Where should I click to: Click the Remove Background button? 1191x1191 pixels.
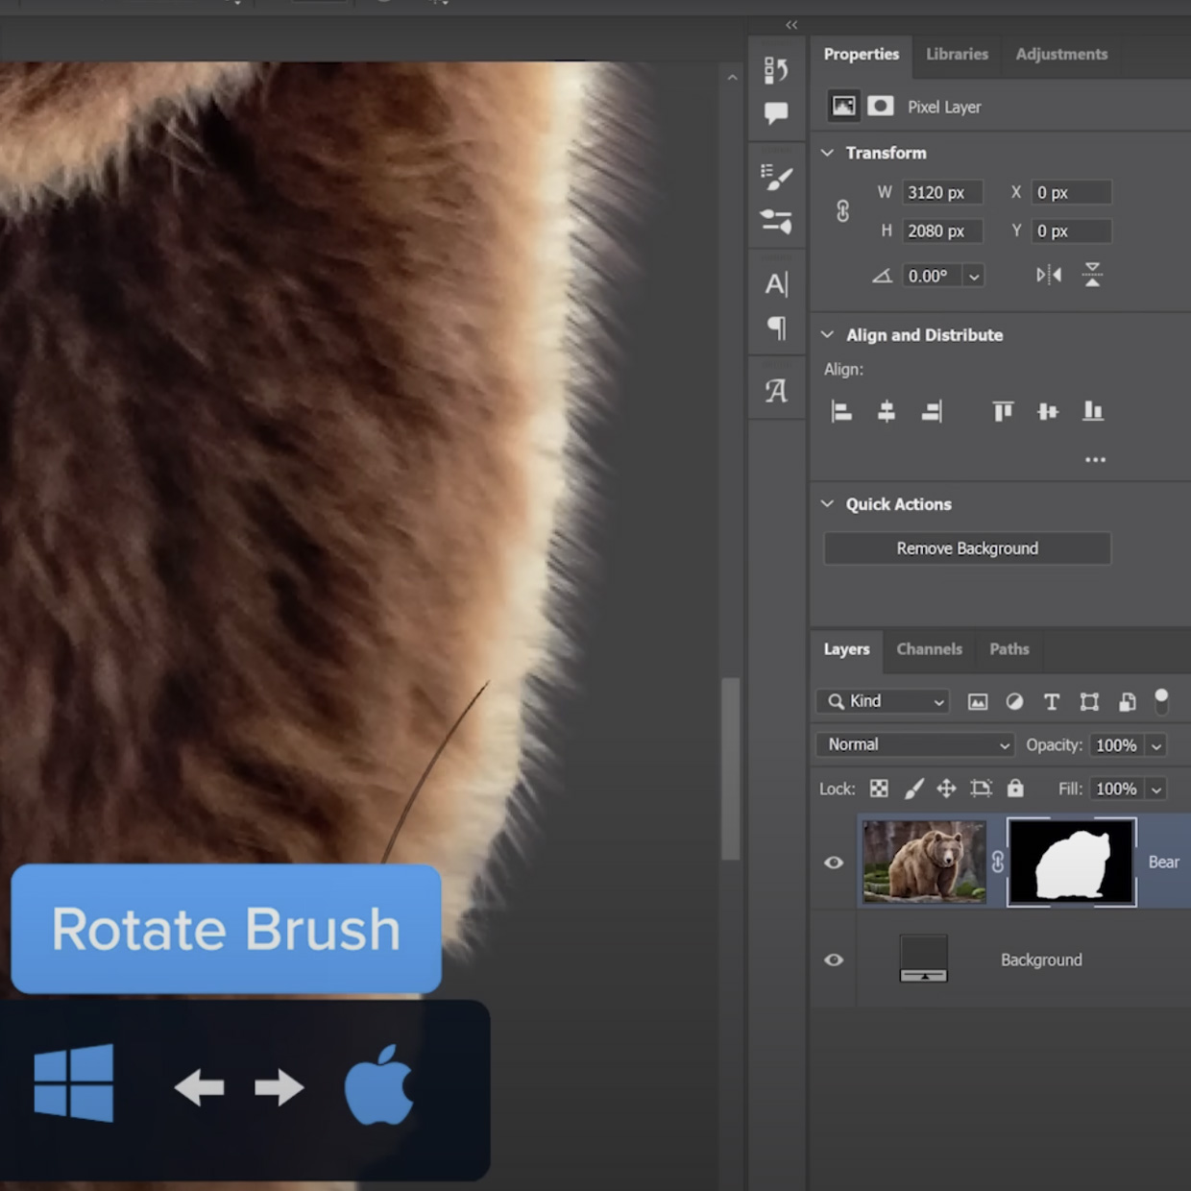[x=966, y=548]
